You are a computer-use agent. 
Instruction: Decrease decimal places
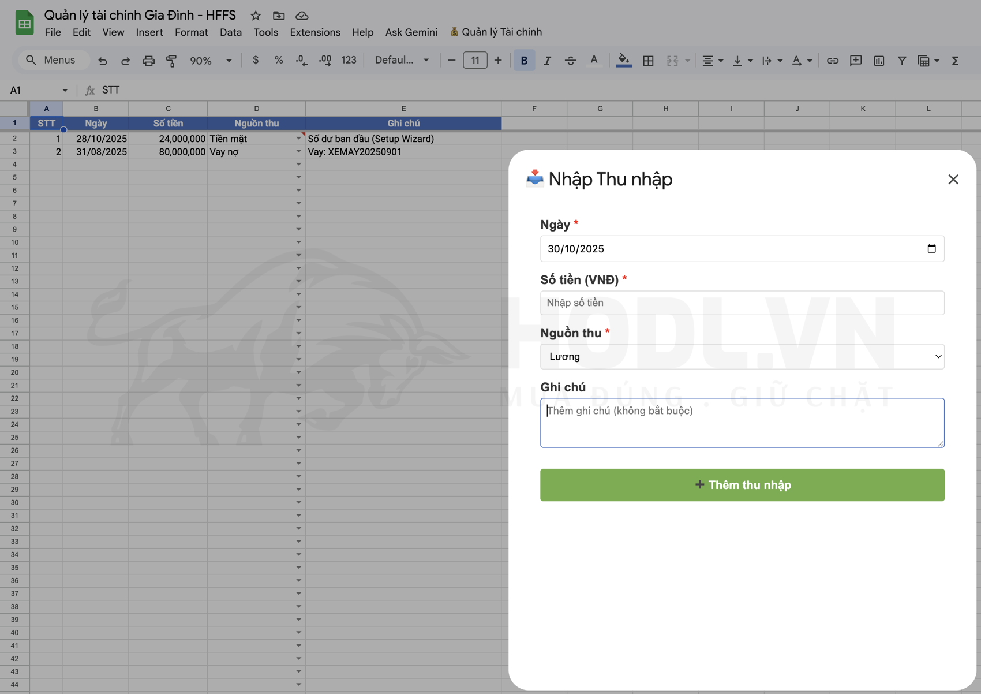click(x=301, y=60)
